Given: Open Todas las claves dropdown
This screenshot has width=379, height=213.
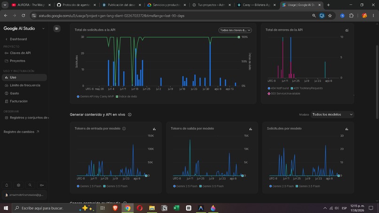Looking at the screenshot, I should point(235,30).
